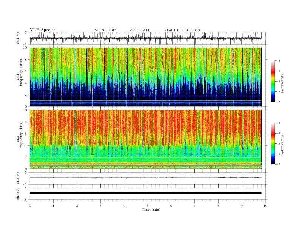Click the date label 'Sep. 9, 2015'
This screenshot has width=299, height=231.
(105, 30)
